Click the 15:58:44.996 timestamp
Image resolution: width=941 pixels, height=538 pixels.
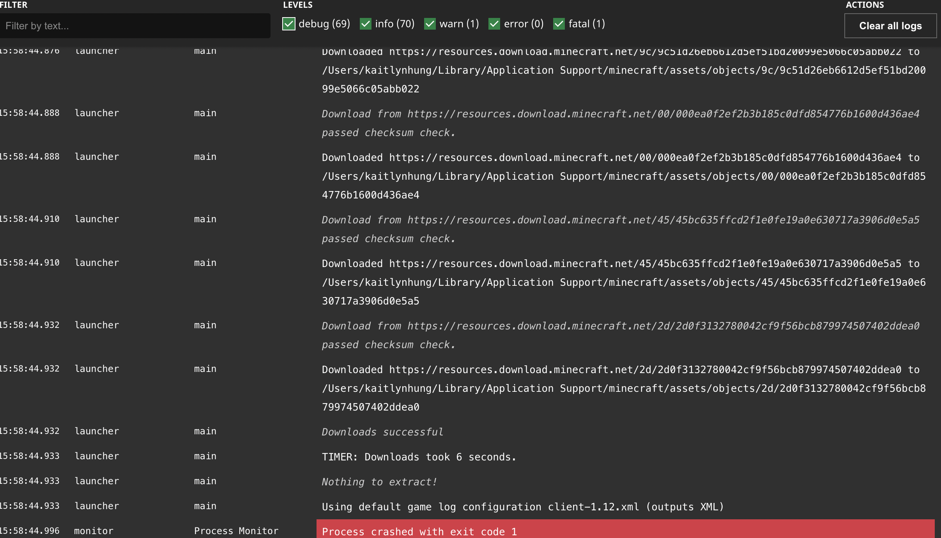coord(30,531)
